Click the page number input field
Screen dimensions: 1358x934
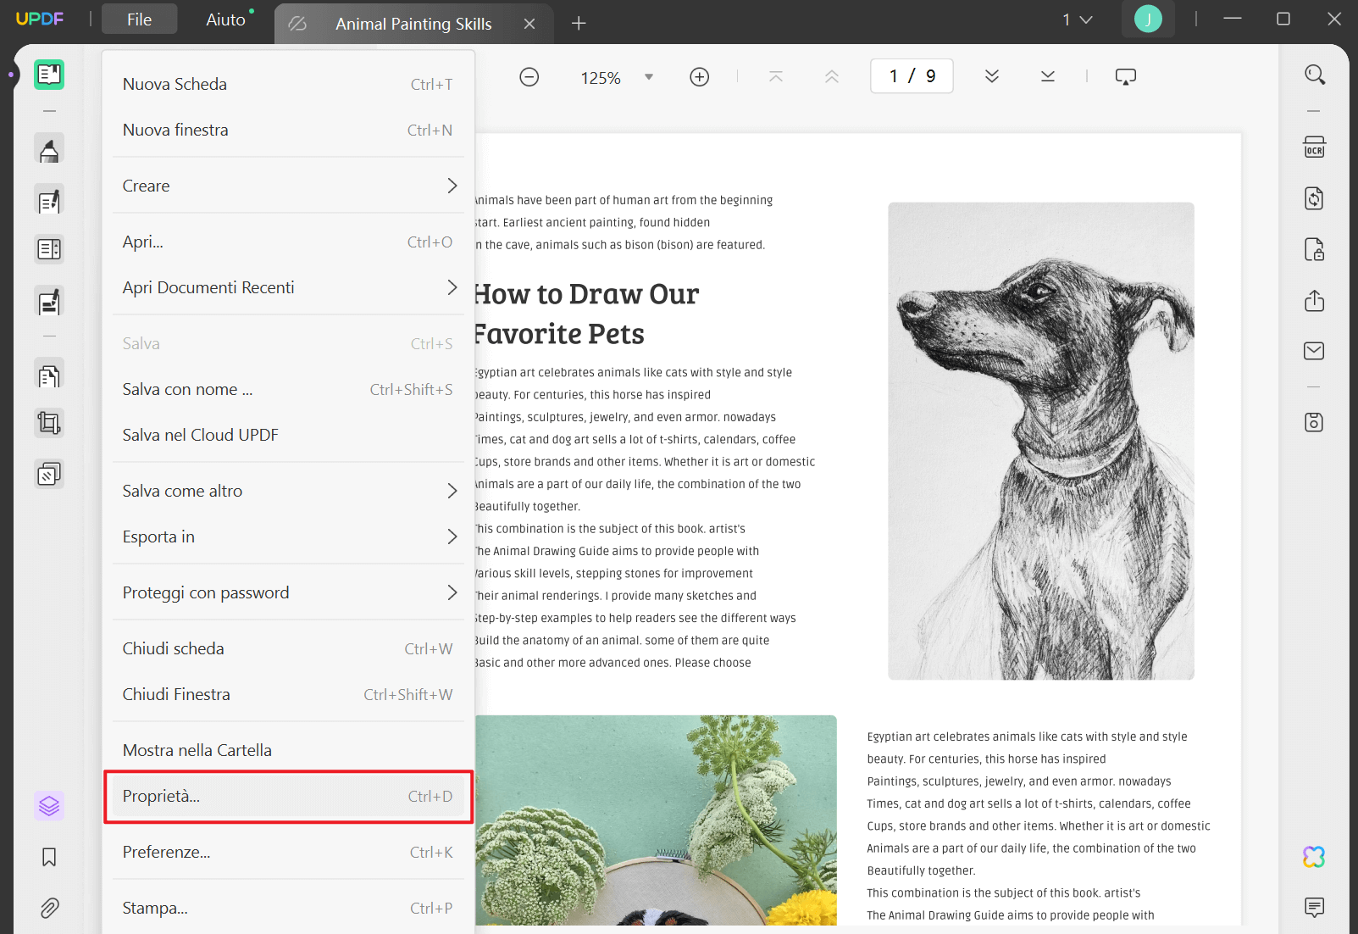(912, 76)
